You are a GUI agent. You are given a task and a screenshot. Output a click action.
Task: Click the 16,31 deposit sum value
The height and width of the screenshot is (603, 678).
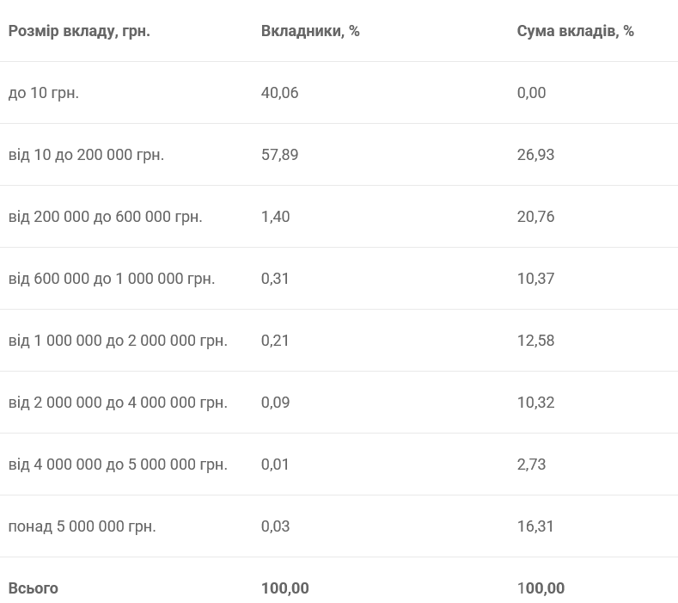(535, 526)
